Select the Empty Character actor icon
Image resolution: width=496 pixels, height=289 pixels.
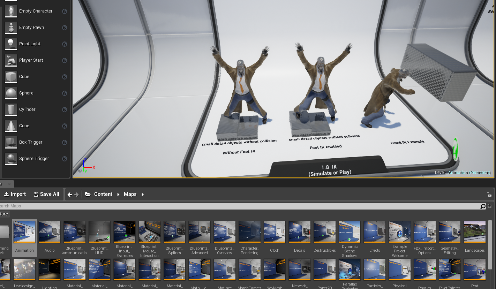[x=11, y=11]
